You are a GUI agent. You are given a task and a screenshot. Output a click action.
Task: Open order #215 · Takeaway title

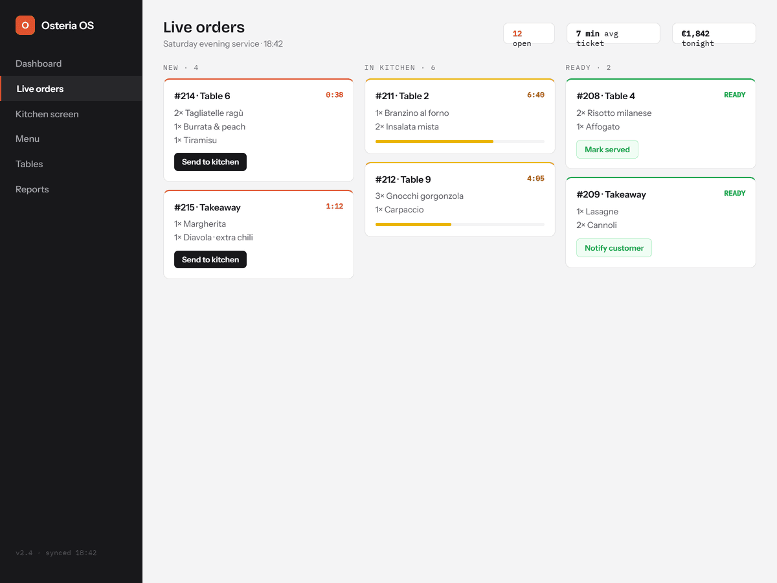207,207
